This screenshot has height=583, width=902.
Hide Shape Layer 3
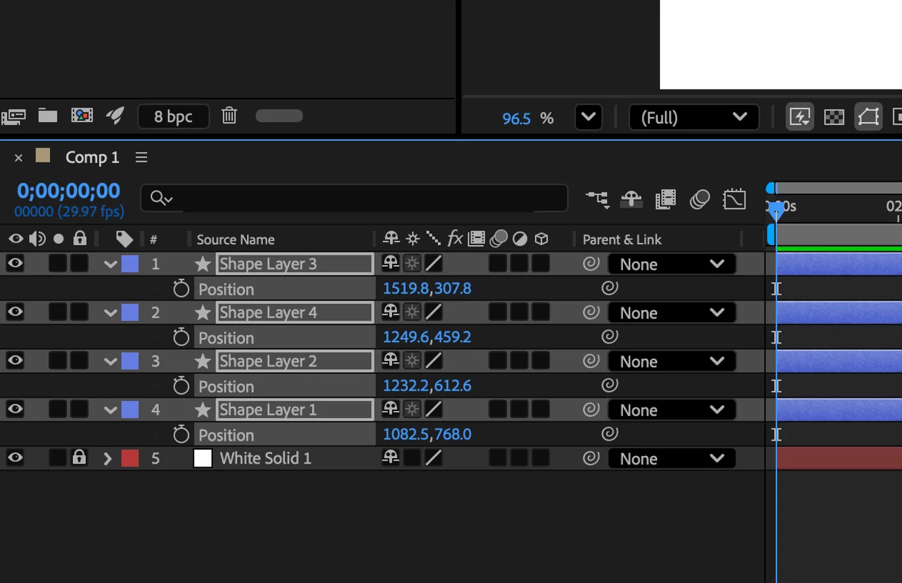pos(15,264)
